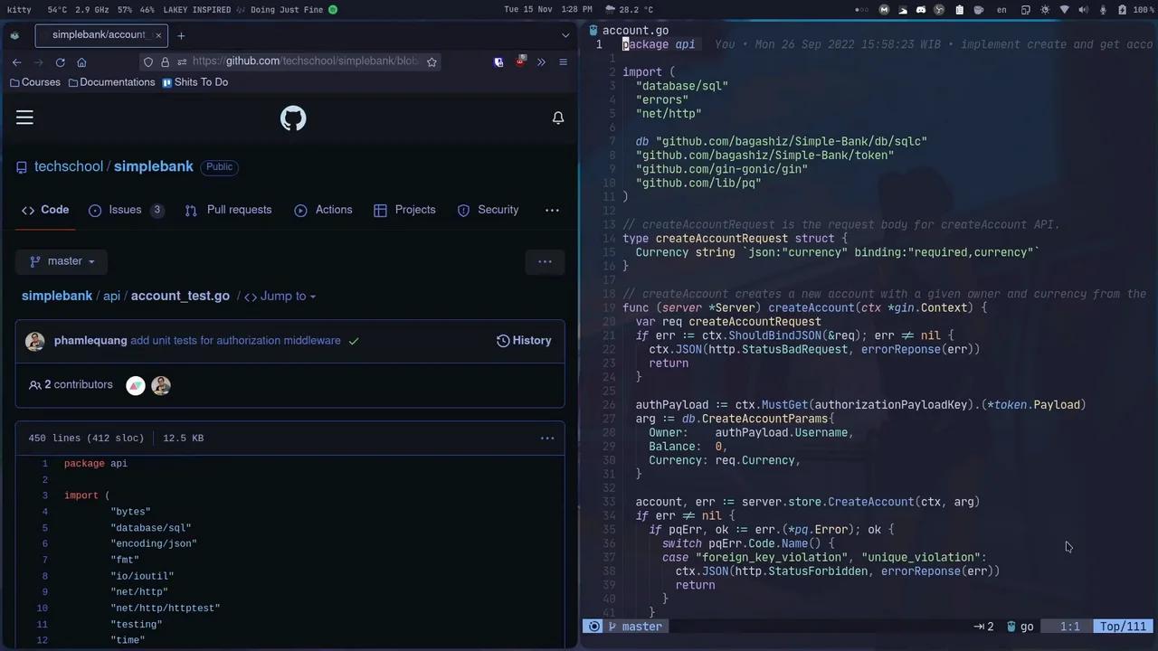Image resolution: width=1158 pixels, height=651 pixels.
Task: Click the tracking protection shield in address bar
Action: [x=149, y=61]
